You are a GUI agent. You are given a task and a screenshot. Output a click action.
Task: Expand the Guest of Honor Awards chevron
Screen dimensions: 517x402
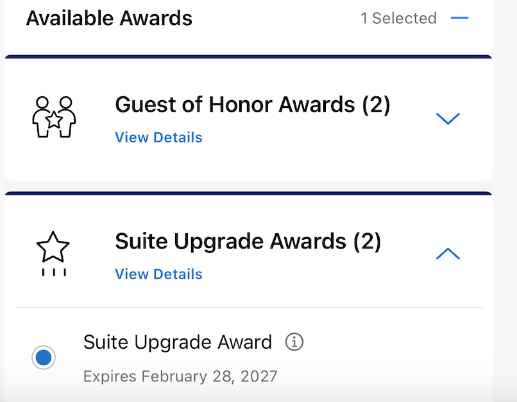click(x=448, y=118)
